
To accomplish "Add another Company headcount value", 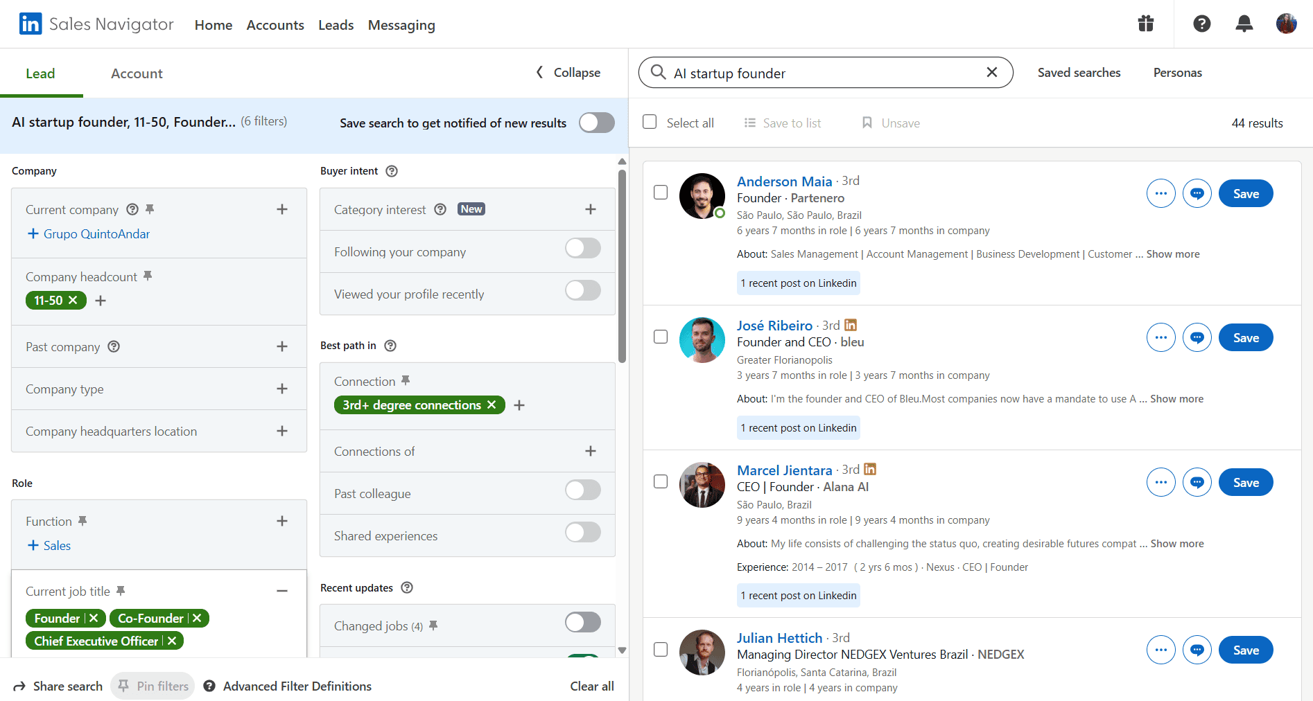I will tap(101, 301).
